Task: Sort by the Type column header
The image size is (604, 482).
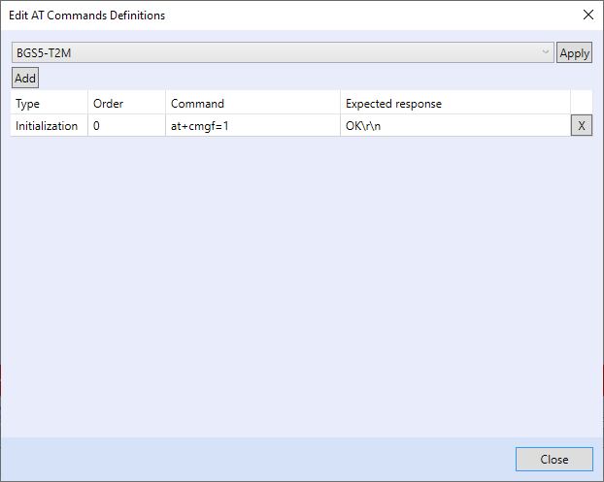Action: (49, 103)
